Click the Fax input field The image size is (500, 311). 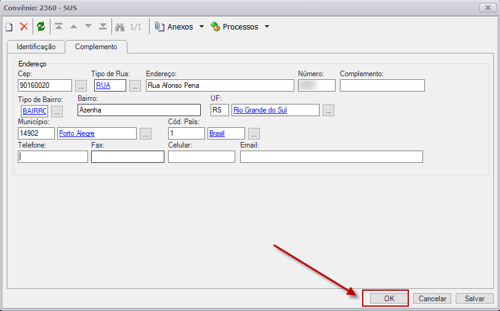click(x=127, y=157)
